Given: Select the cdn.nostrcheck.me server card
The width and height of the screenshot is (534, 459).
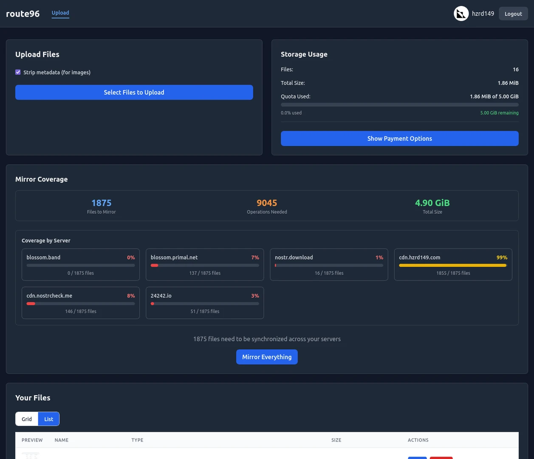Looking at the screenshot, I should [81, 303].
